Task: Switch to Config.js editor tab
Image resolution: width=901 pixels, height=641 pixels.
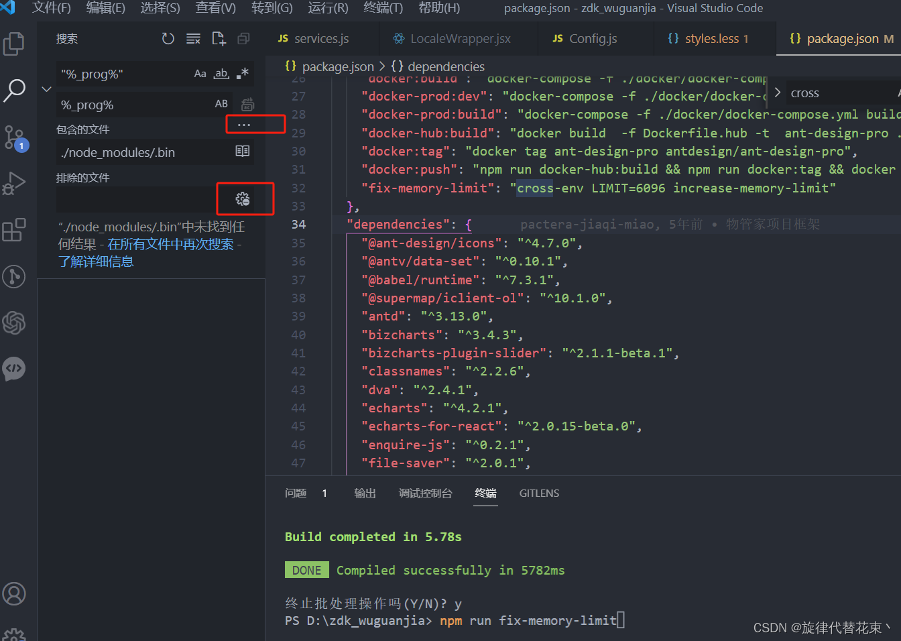Action: [595, 38]
